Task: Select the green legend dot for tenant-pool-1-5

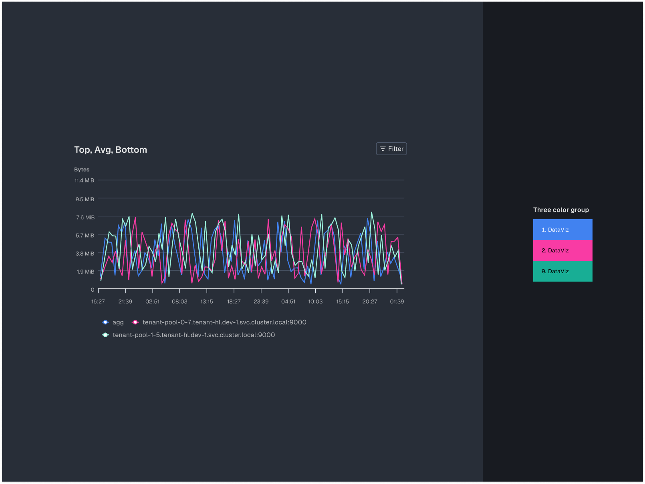Action: tap(105, 335)
